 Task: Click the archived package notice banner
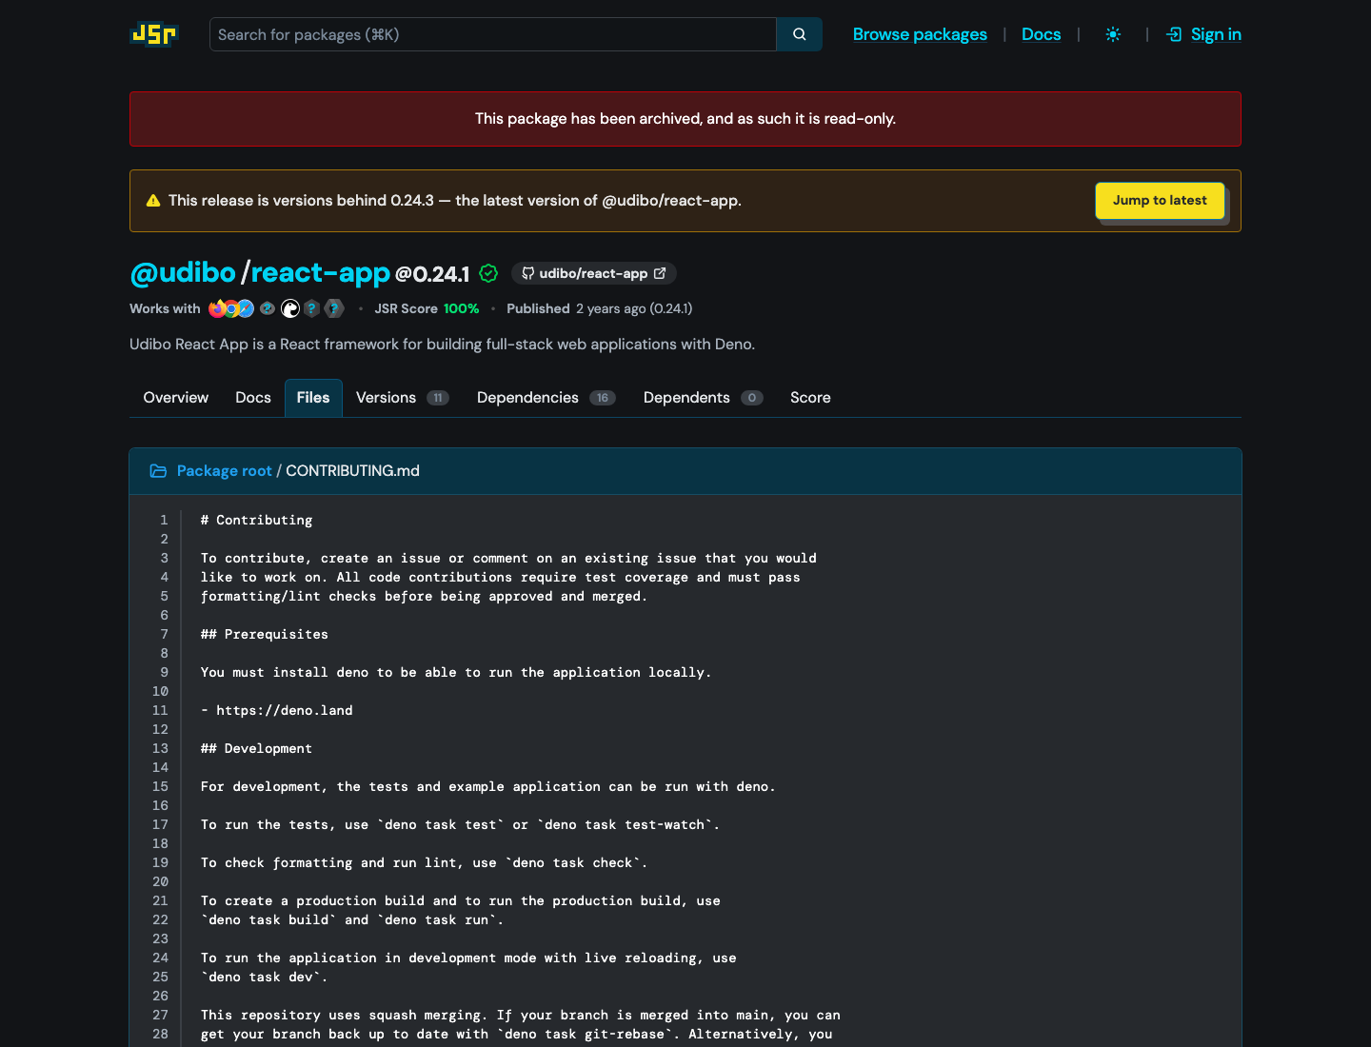point(685,119)
